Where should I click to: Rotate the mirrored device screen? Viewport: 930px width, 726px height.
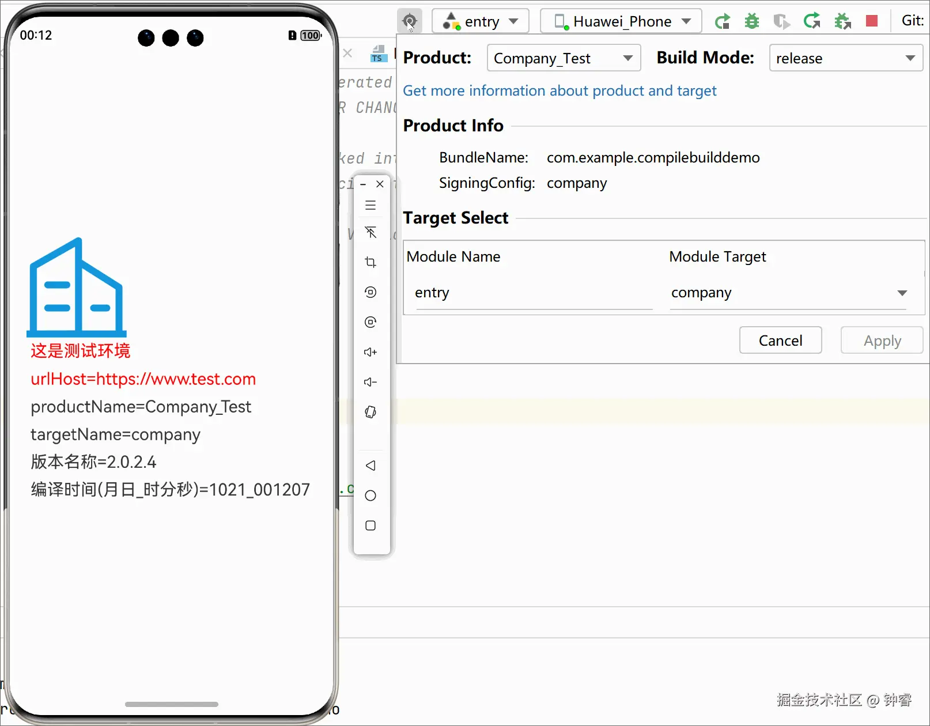point(371,411)
